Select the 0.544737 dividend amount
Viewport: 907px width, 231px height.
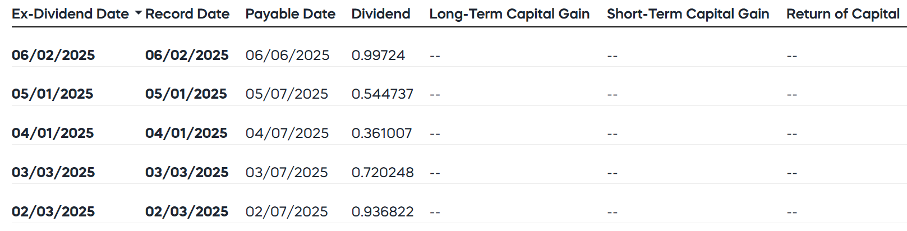click(383, 94)
